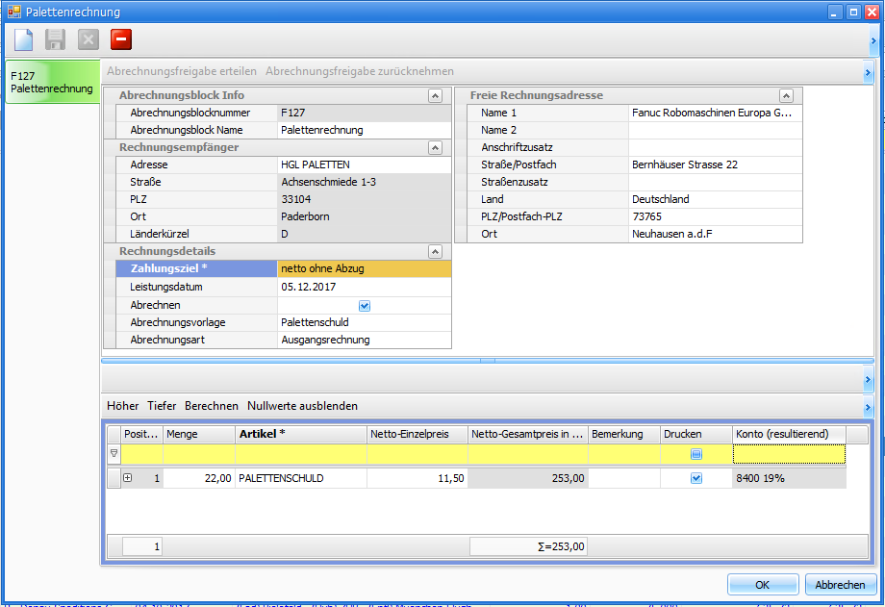Click the red minus remove icon
The height and width of the screenshot is (607, 885).
click(x=121, y=39)
